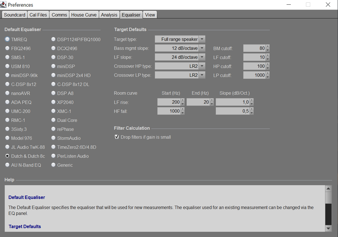Screen dimensions: 338x237
Task: Choose miniDSP radio option
Action: (x=53, y=66)
